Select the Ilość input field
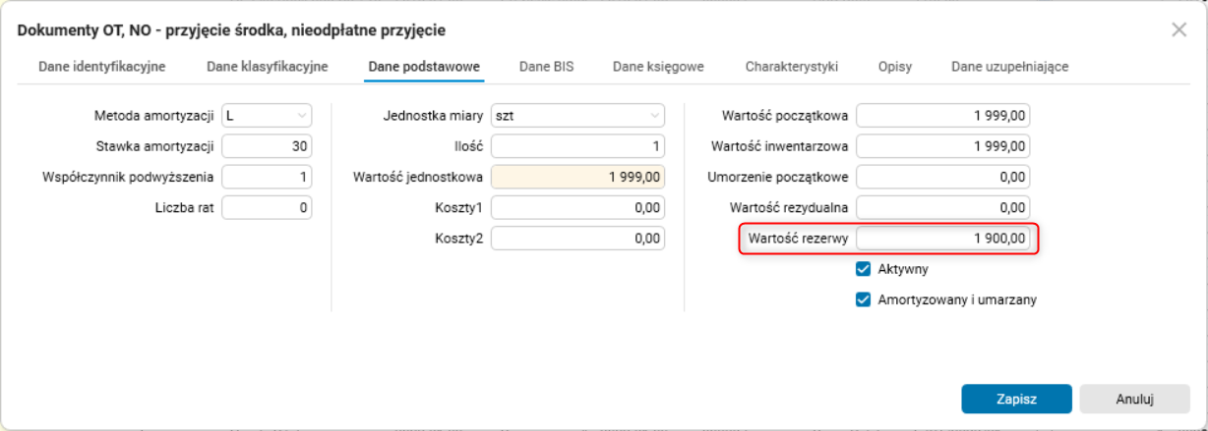The image size is (1208, 431). point(577,146)
